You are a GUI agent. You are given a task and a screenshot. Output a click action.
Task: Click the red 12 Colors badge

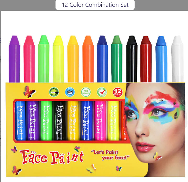[x=118, y=92]
